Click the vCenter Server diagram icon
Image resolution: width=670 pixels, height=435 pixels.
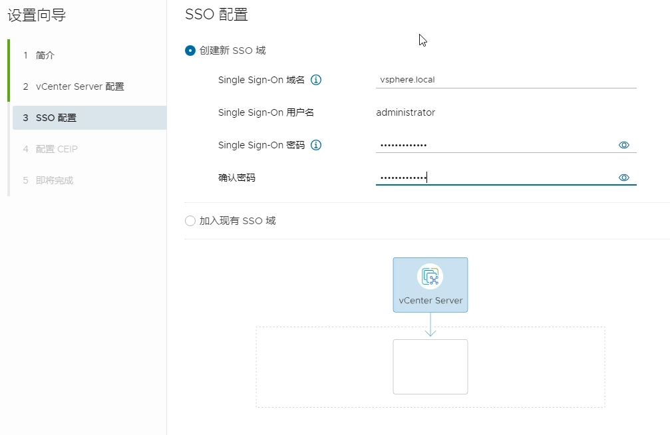(430, 277)
